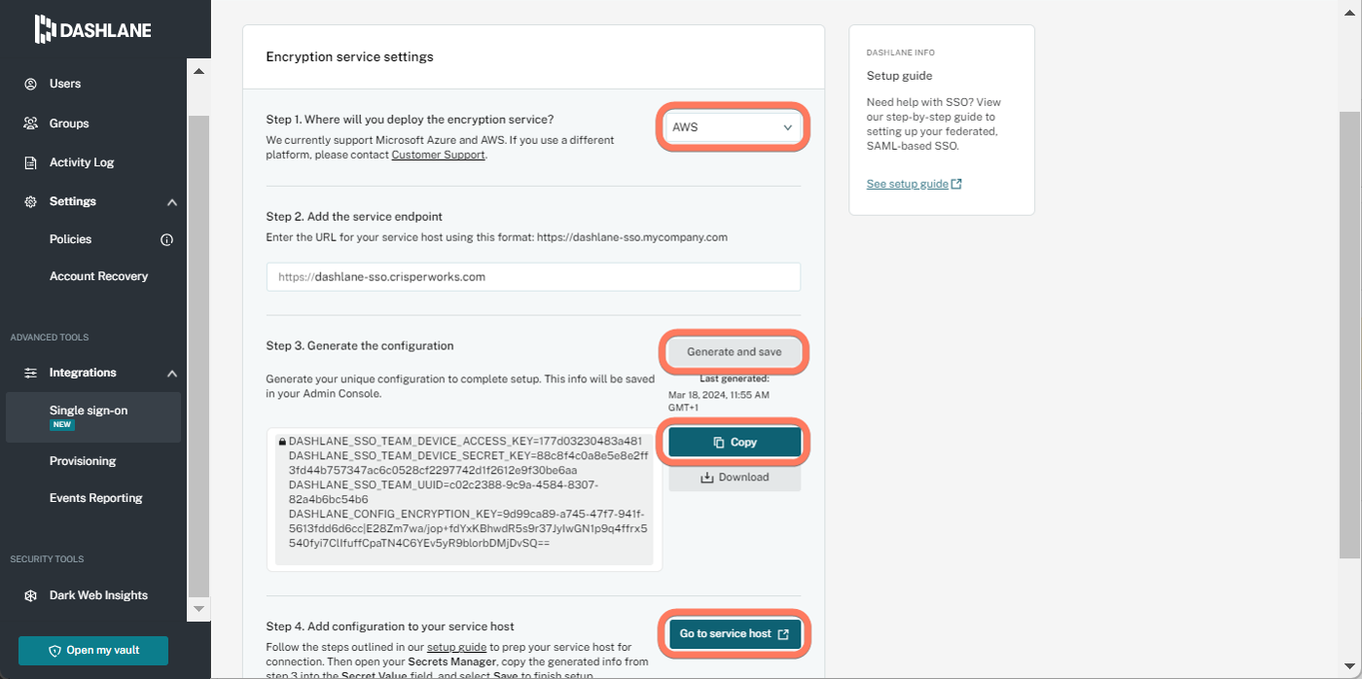Click the Encryption service settings heading
1362x679 pixels.
(349, 56)
